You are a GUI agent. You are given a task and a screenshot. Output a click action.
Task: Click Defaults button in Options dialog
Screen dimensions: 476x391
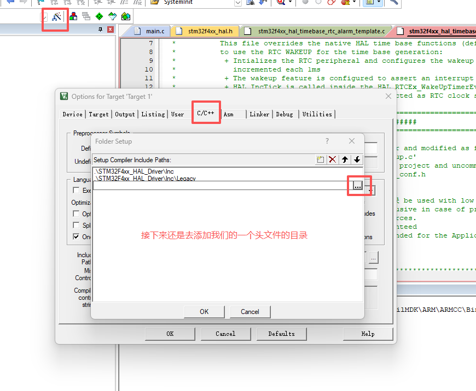[x=281, y=334]
